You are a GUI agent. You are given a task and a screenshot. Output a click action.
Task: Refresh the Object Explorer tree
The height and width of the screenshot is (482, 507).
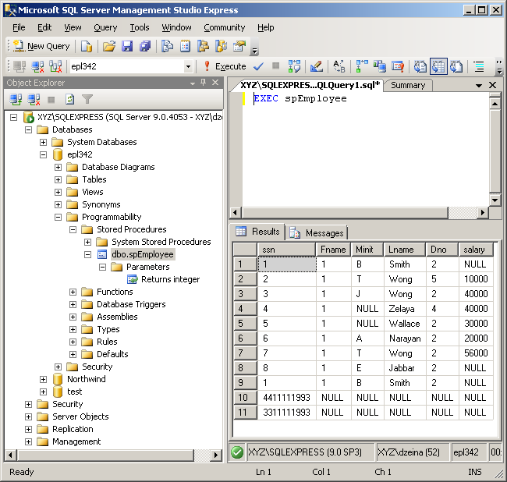[69, 99]
